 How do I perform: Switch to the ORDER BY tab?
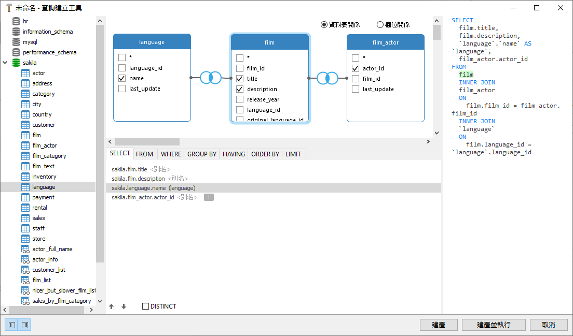point(265,153)
